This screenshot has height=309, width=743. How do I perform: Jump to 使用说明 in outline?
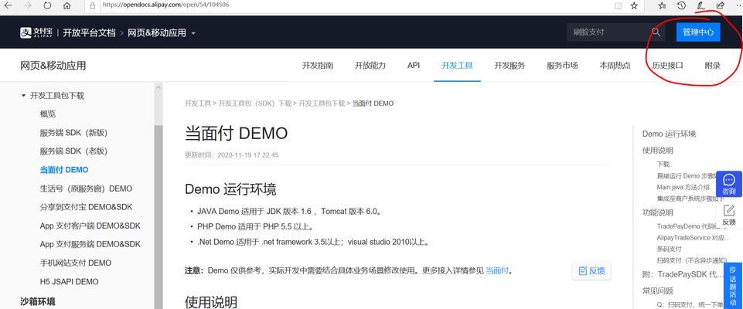click(x=658, y=151)
